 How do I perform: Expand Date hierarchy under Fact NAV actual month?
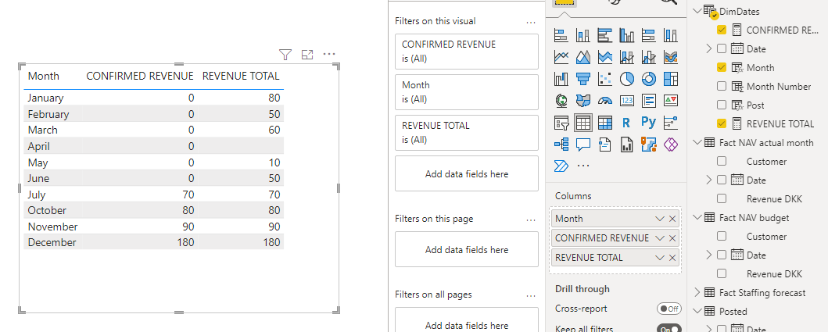pos(708,180)
